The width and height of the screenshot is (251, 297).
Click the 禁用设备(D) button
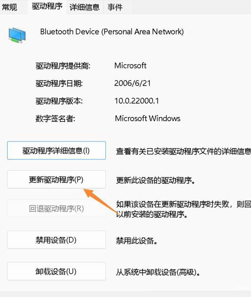click(56, 240)
